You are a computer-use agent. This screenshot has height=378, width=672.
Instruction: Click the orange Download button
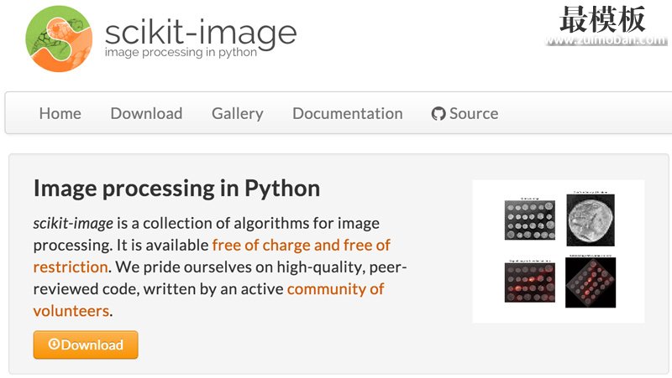(86, 344)
